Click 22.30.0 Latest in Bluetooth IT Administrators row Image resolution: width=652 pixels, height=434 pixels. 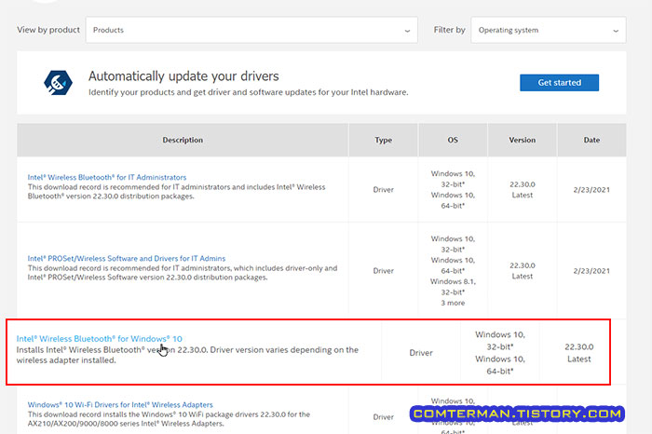[523, 190]
